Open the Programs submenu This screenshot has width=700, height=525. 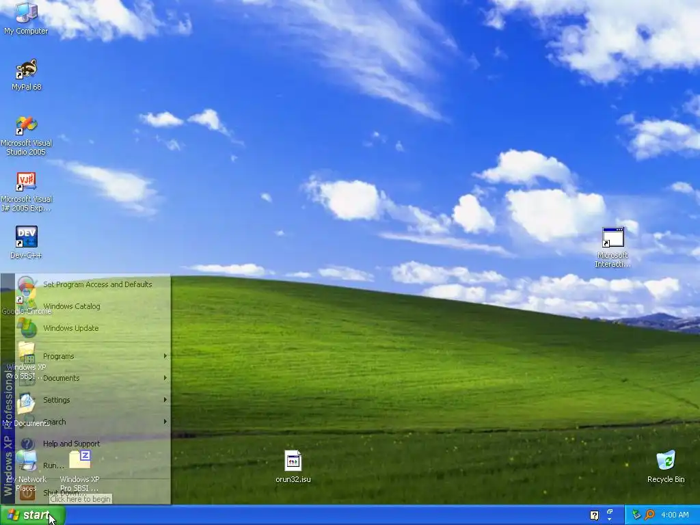[x=93, y=356]
